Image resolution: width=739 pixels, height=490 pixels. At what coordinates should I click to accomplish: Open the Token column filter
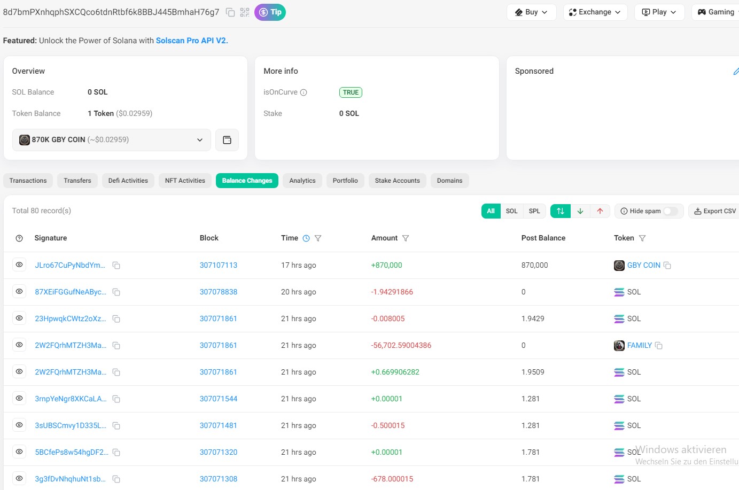[x=642, y=238]
